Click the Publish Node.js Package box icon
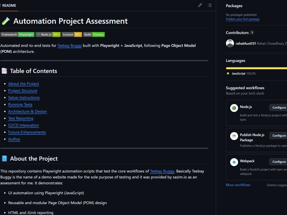Image resolution: width=287 pixels, height=215 pixels. pos(234,136)
